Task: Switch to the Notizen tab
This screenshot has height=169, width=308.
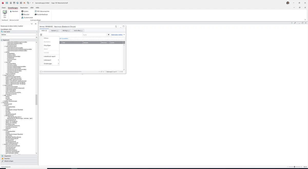Action: tap(54, 30)
